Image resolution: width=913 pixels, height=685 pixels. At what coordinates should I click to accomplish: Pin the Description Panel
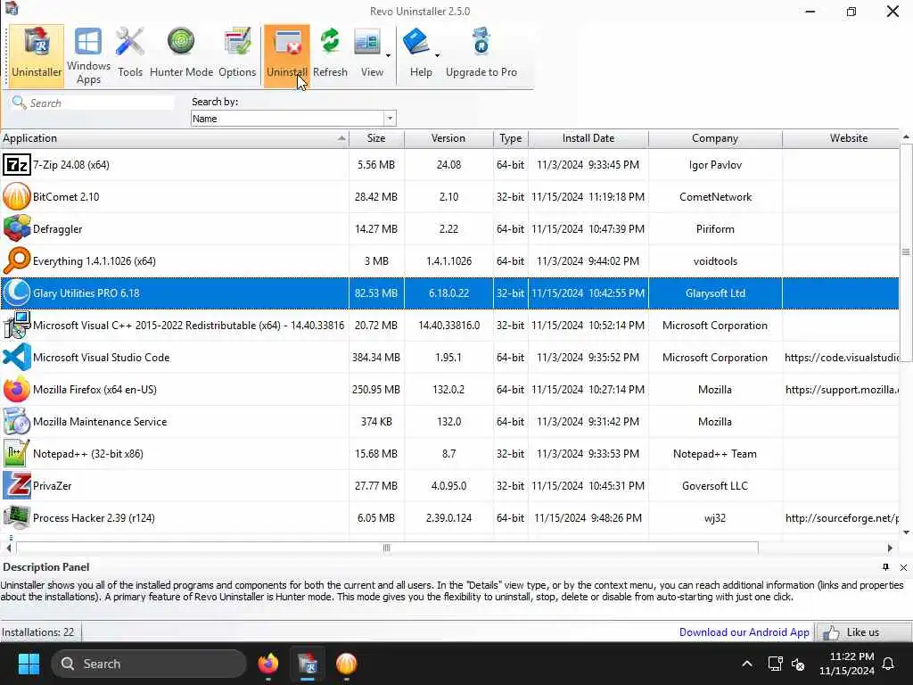pos(885,567)
